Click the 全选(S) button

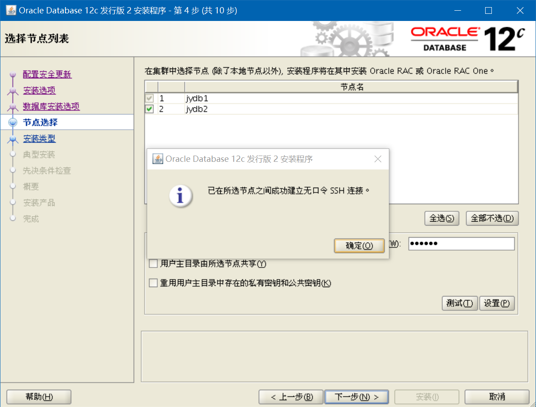(441, 218)
